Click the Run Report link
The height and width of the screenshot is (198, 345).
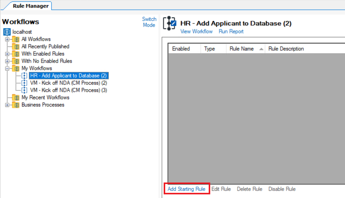pos(231,32)
